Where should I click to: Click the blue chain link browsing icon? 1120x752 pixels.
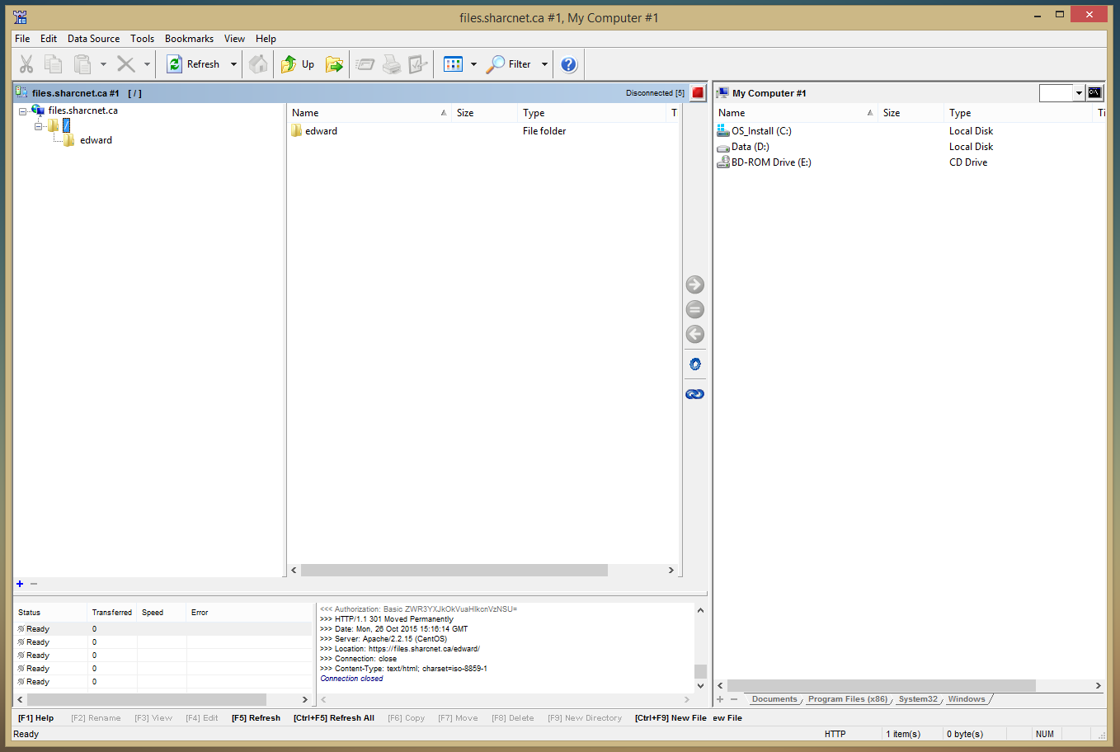click(694, 394)
